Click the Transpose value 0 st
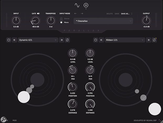 tap(51, 27)
